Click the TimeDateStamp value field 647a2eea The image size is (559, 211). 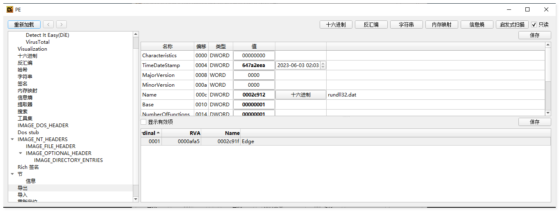(x=254, y=65)
